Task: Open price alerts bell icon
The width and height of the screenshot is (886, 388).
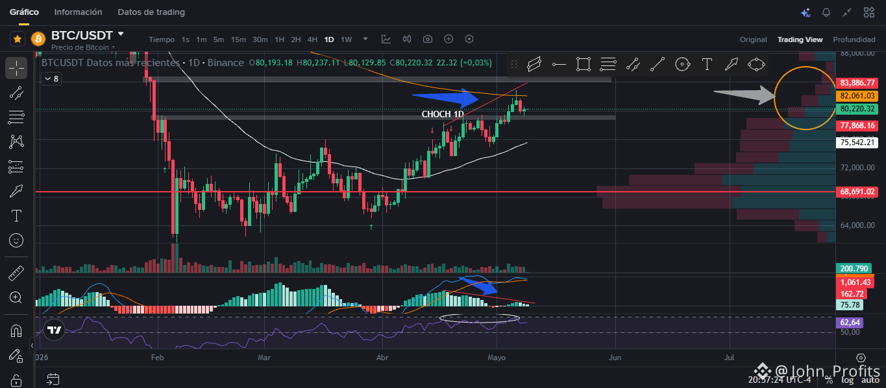Action: pos(826,12)
